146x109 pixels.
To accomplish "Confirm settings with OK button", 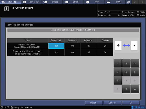I will coord(131,103).
